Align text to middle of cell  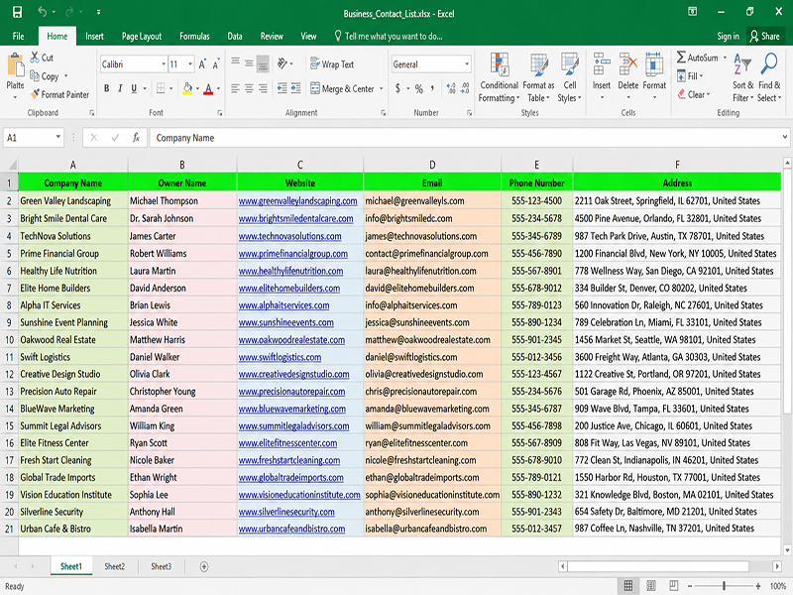pos(249,63)
